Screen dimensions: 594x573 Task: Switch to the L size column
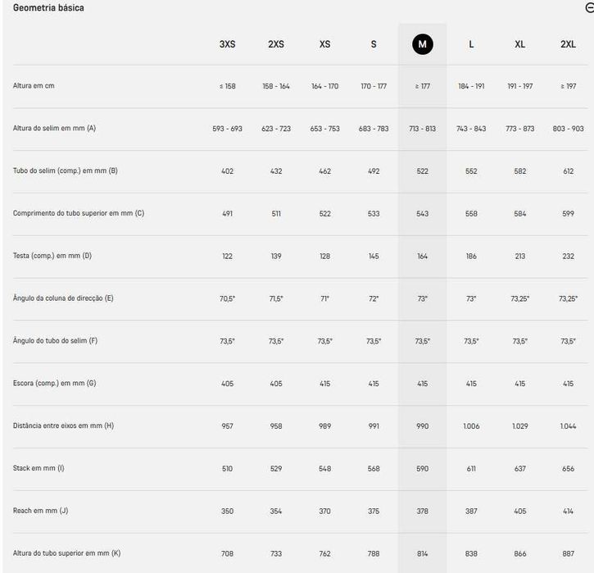[471, 44]
